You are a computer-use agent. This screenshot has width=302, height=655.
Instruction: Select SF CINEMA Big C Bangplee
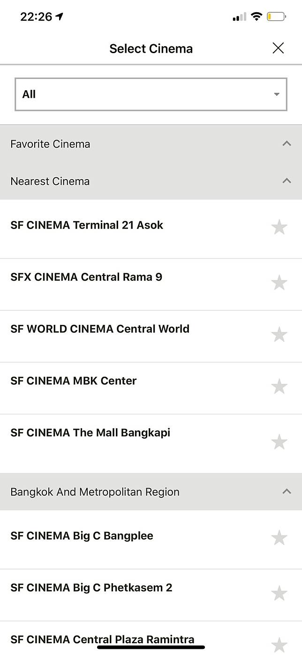82,536
